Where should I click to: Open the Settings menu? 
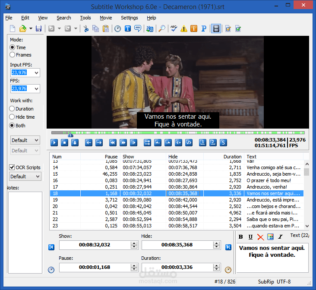pos(130,18)
